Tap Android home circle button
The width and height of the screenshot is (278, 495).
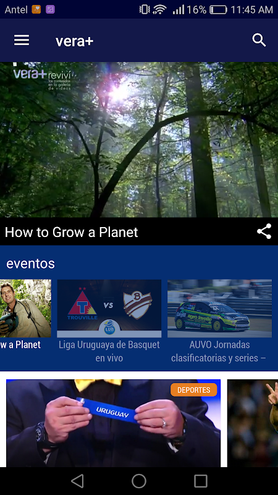coord(139,481)
